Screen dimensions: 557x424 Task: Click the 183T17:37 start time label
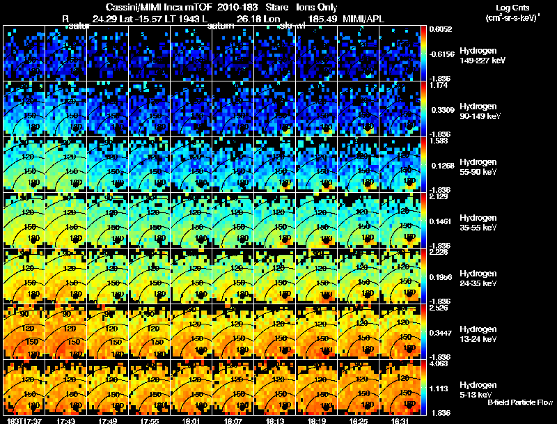point(24,421)
